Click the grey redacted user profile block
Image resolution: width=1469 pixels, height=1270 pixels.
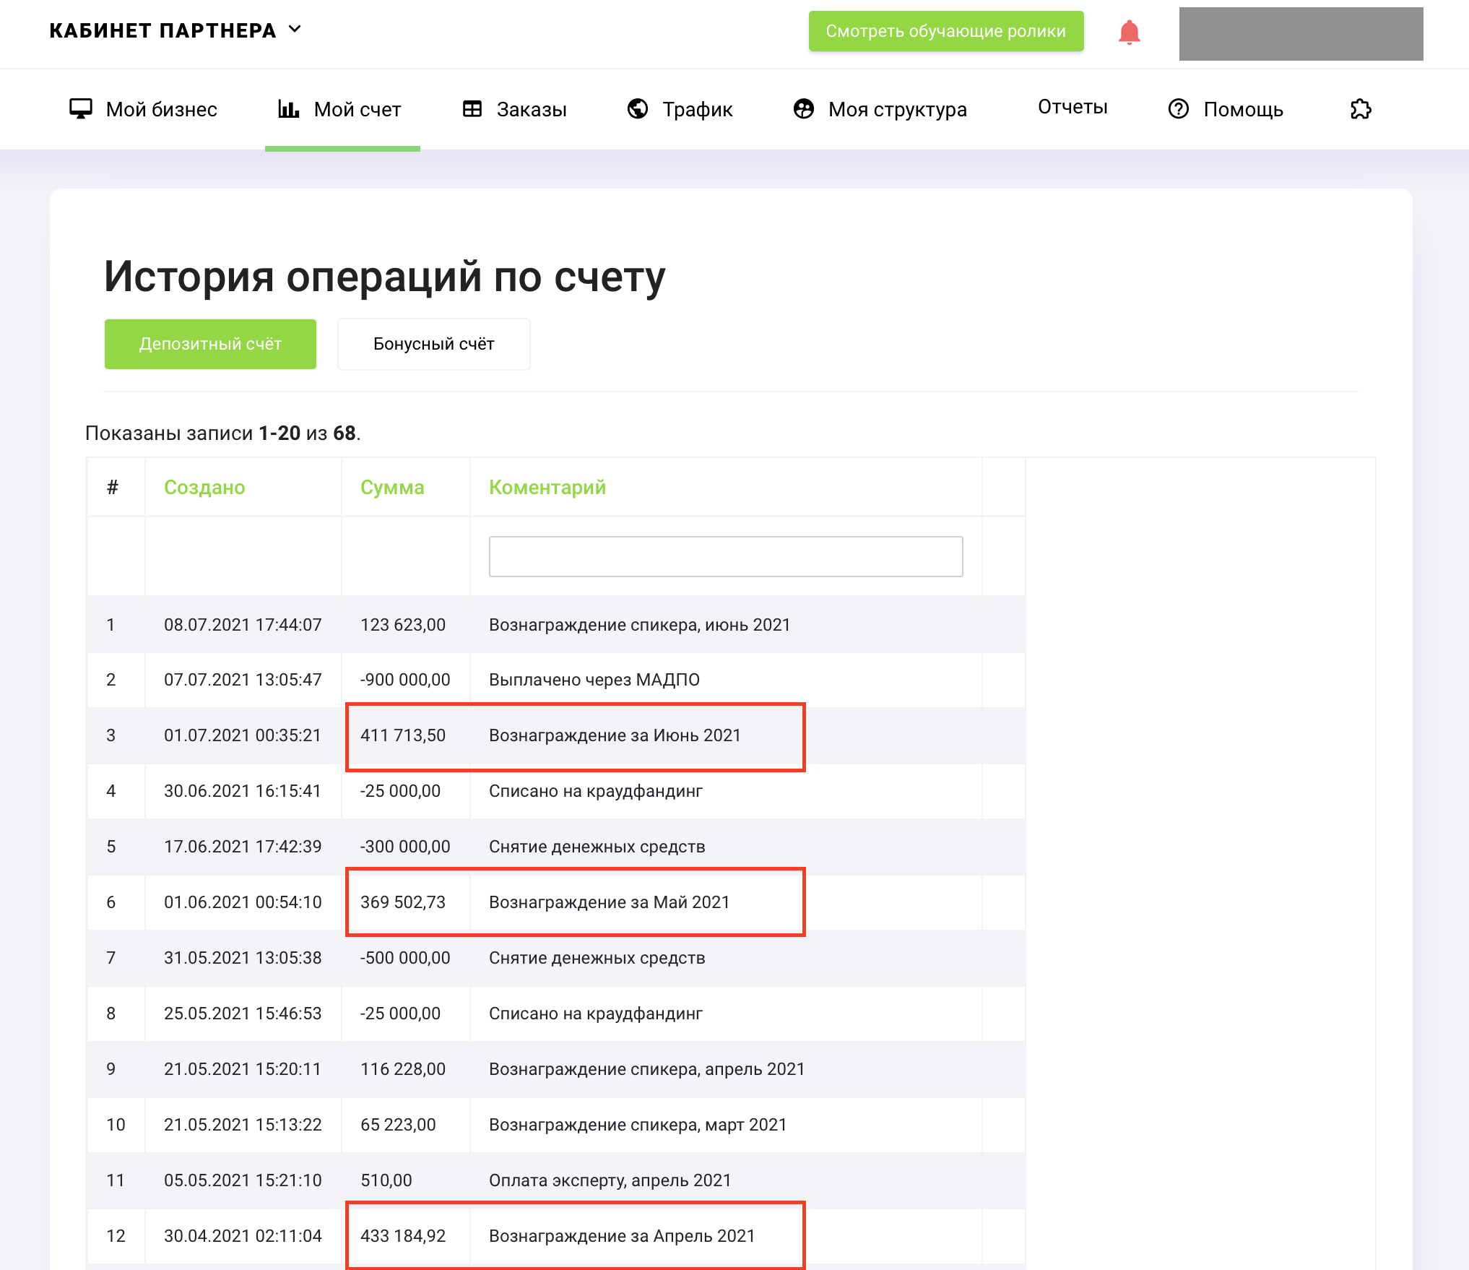[x=1301, y=34]
